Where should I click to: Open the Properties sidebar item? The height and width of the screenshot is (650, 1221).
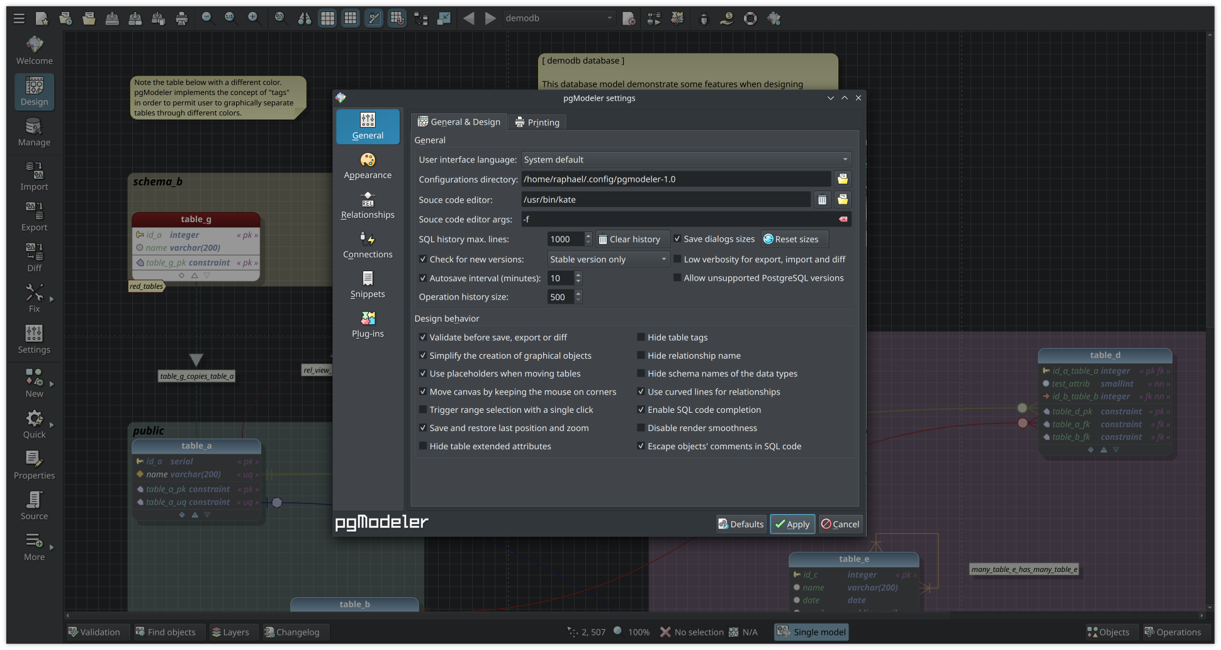tap(35, 466)
